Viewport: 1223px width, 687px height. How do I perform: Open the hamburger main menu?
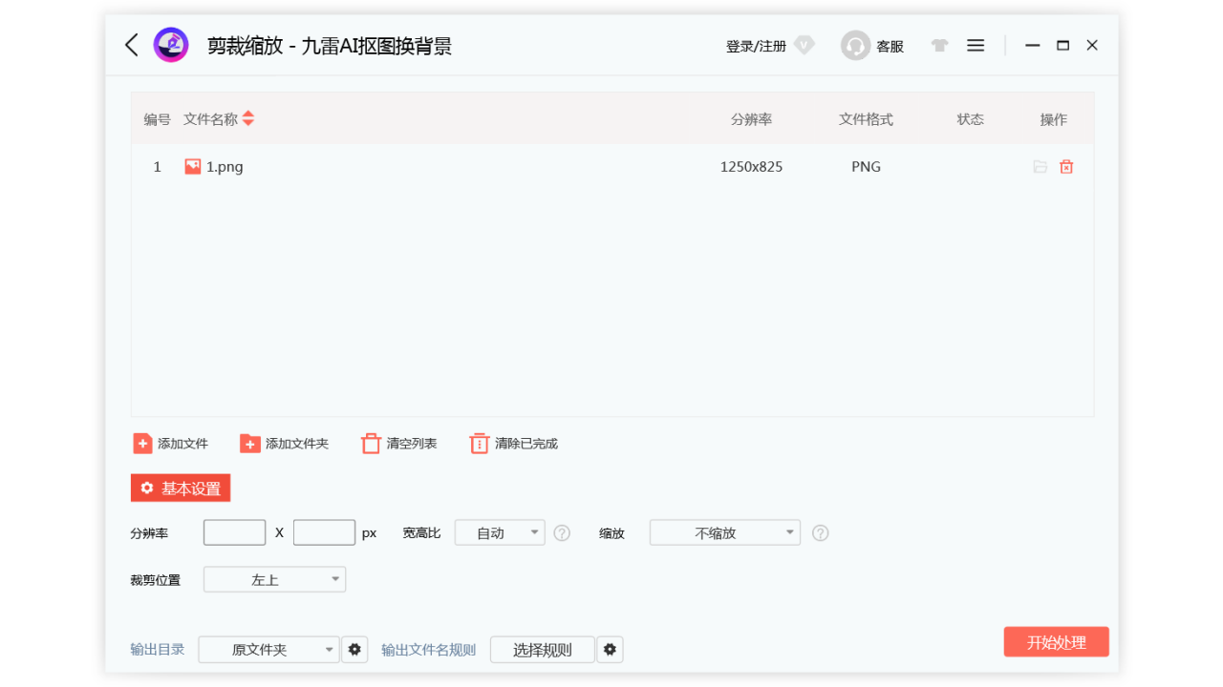point(976,45)
